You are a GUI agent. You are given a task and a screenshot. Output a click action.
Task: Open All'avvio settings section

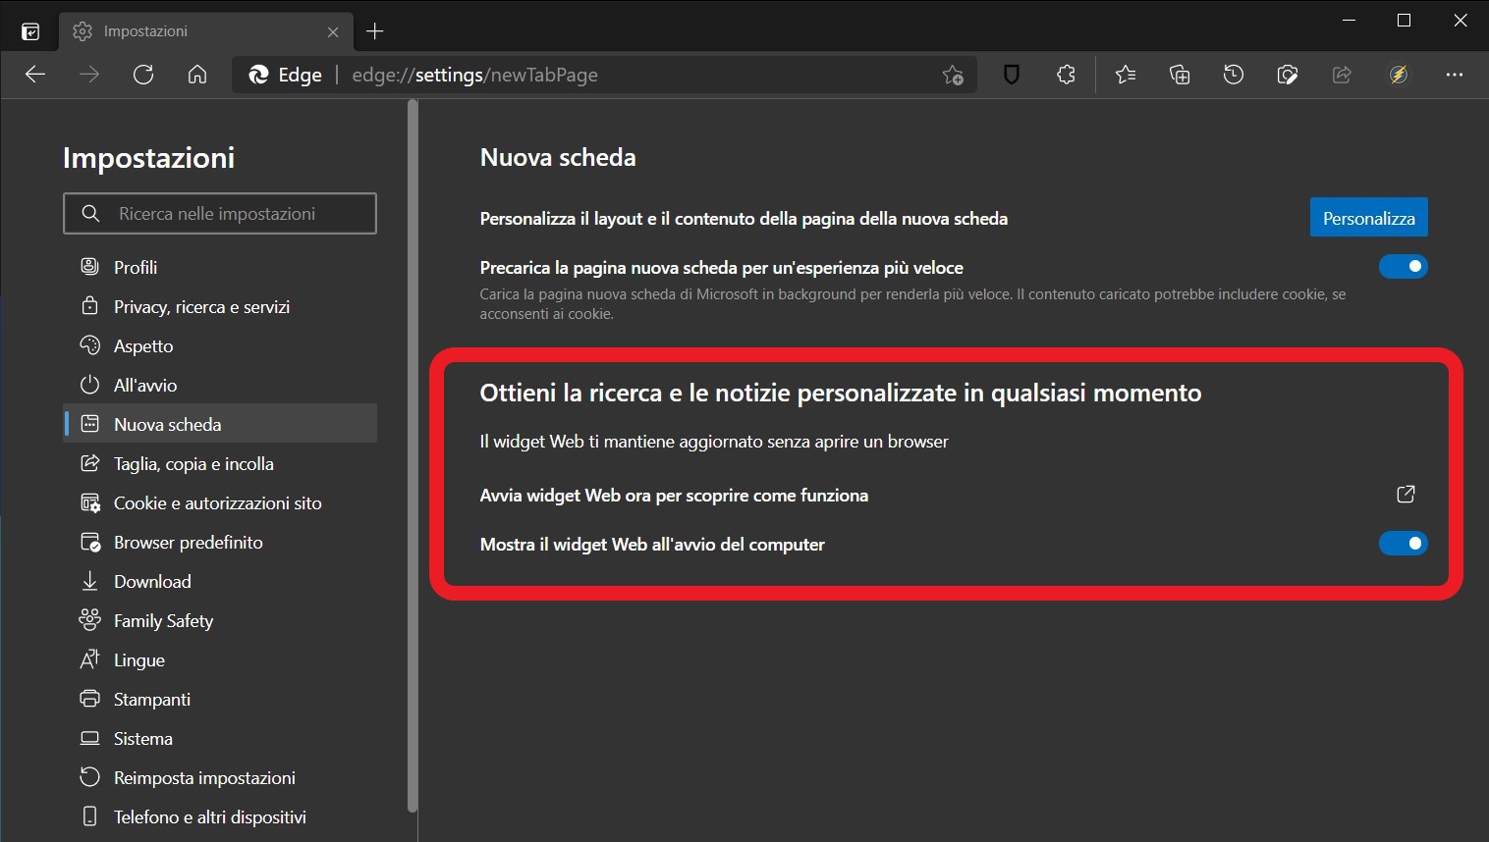pyautogui.click(x=220, y=385)
